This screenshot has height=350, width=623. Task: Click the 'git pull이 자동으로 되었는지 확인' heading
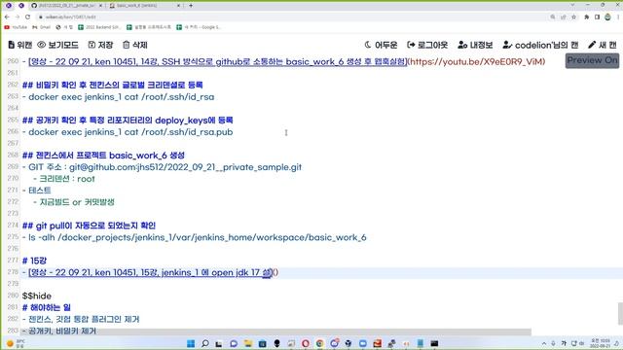pyautogui.click(x=89, y=226)
